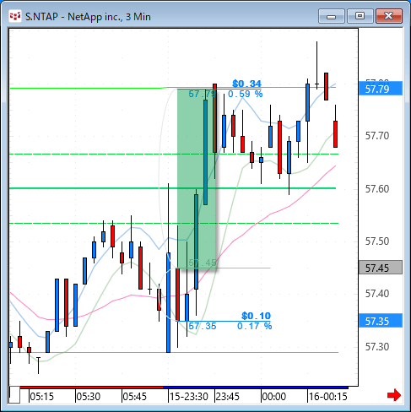
Task: Click the 57.50 price scale label
Action: click(x=377, y=241)
